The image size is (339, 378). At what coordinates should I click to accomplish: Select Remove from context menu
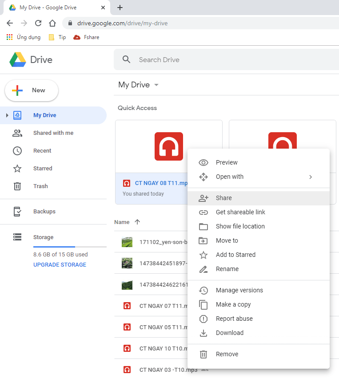pyautogui.click(x=259, y=354)
